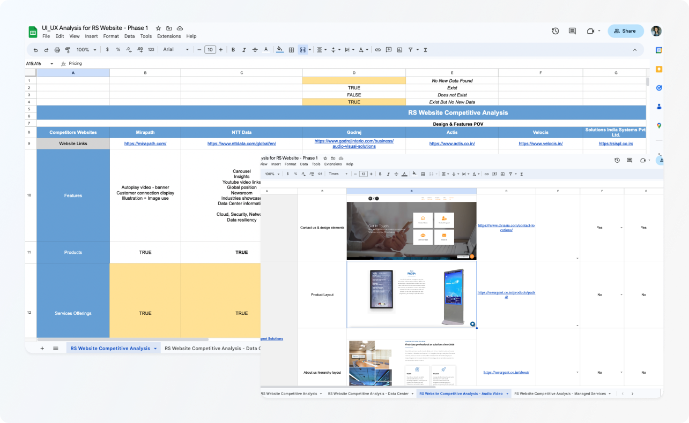Switch to Audio Video sheet tab
Viewport: 689px width, 423px height.
coord(464,394)
